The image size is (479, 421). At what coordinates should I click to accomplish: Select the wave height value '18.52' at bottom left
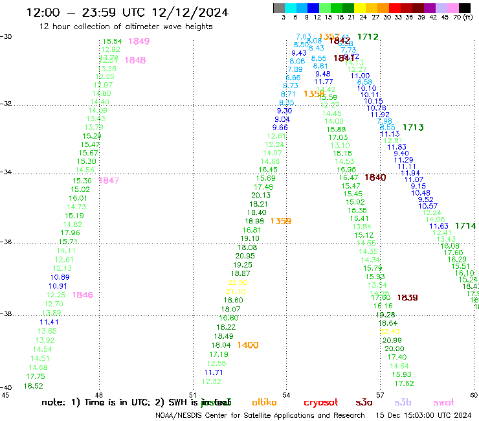34,386
